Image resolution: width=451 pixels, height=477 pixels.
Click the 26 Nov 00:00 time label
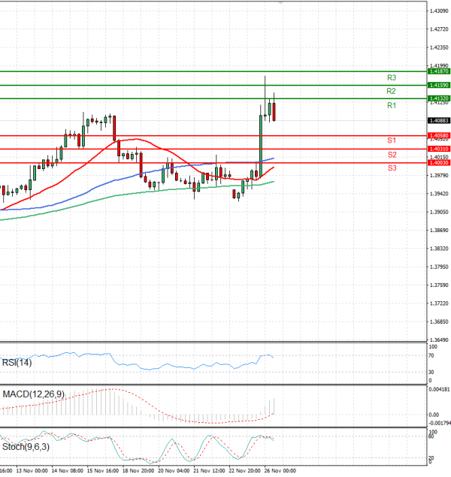280,470
